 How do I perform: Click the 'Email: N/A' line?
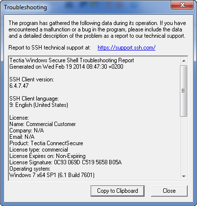point(22,137)
